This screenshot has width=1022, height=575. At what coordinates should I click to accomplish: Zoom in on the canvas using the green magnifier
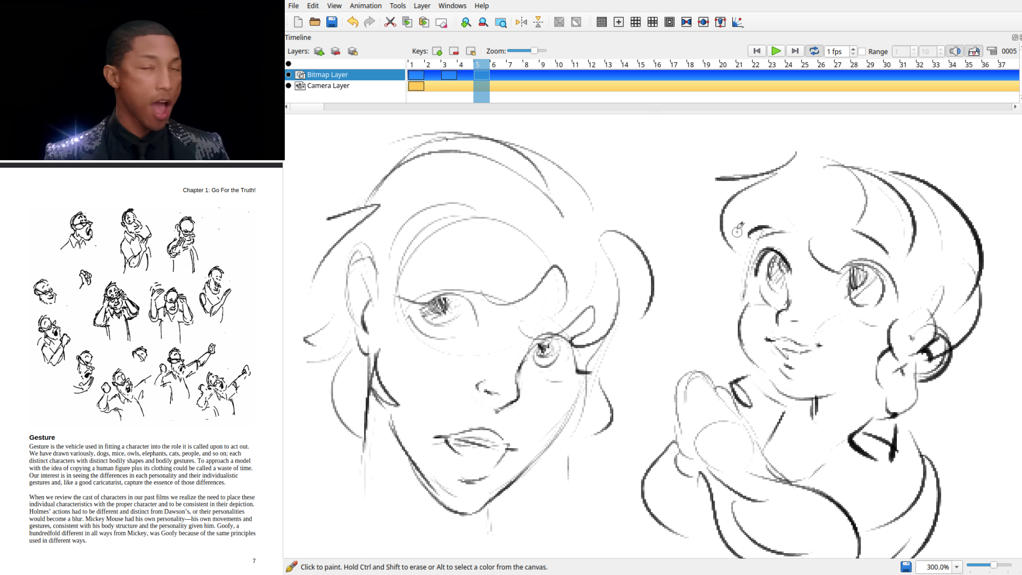pyautogui.click(x=466, y=22)
